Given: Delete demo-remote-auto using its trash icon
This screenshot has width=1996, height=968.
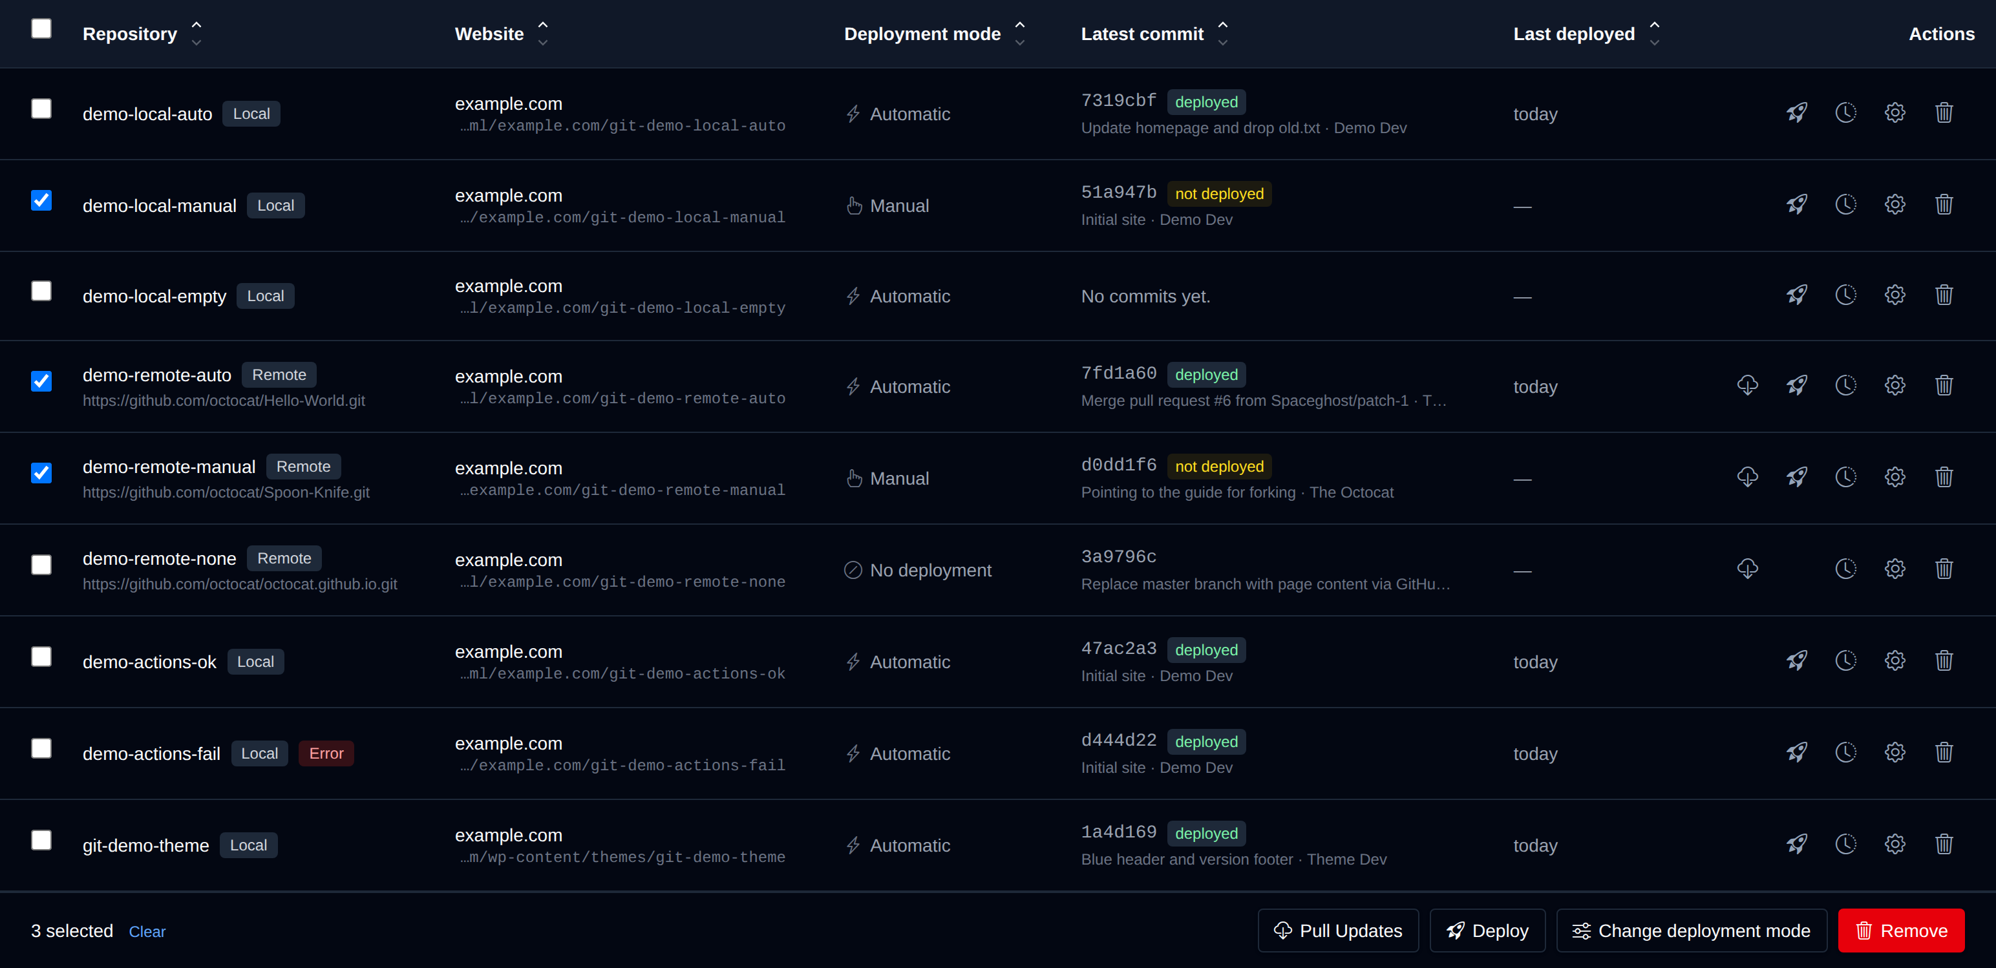Looking at the screenshot, I should pyautogui.click(x=1943, y=386).
